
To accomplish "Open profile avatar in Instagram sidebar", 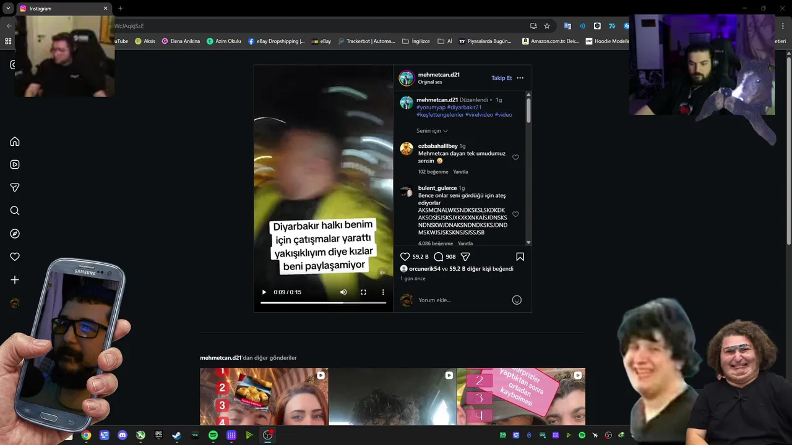I will point(15,303).
